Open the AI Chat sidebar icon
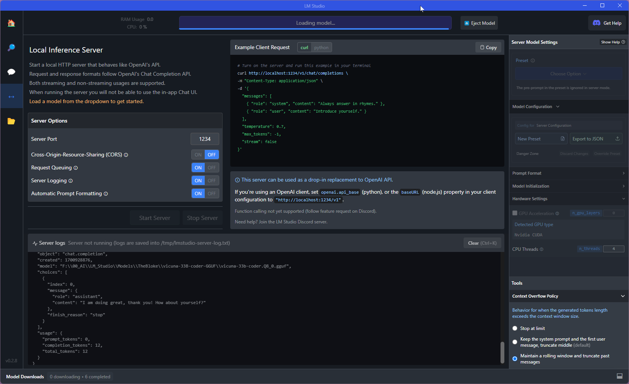 [x=11, y=72]
